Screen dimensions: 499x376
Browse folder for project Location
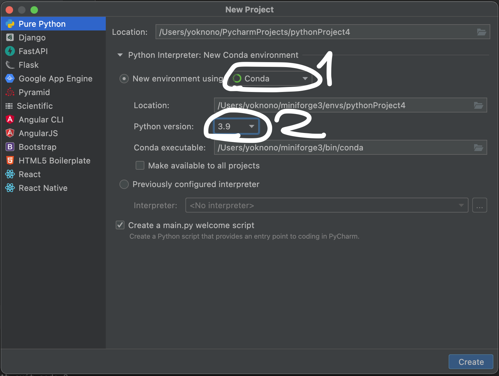(x=482, y=32)
